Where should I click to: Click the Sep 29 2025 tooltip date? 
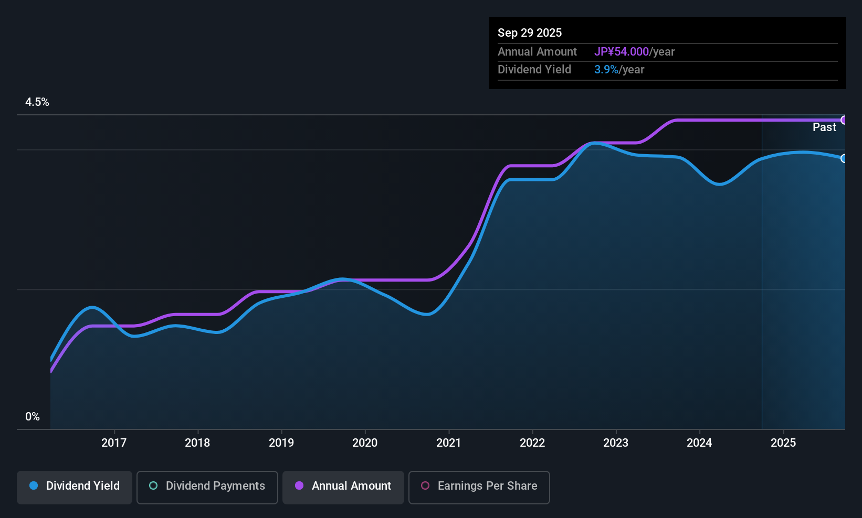pyautogui.click(x=530, y=33)
